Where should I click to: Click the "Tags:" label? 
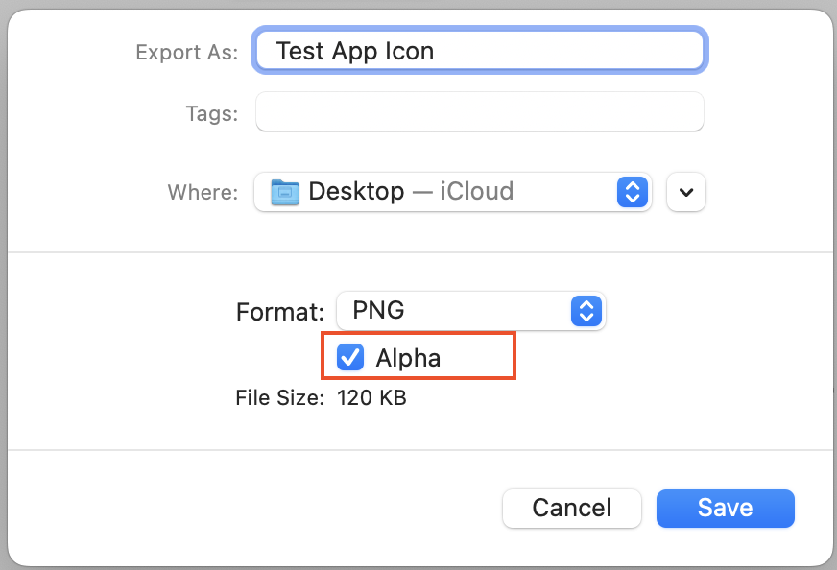tap(211, 113)
